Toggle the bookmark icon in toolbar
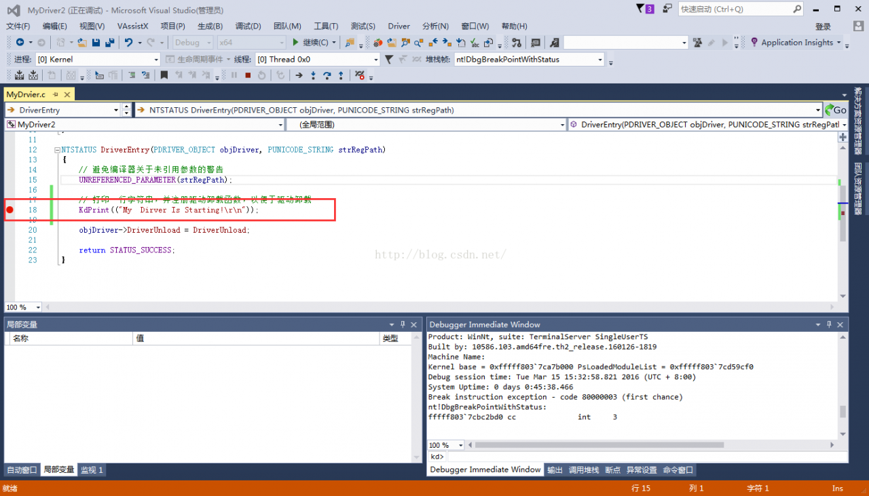 tap(164, 75)
